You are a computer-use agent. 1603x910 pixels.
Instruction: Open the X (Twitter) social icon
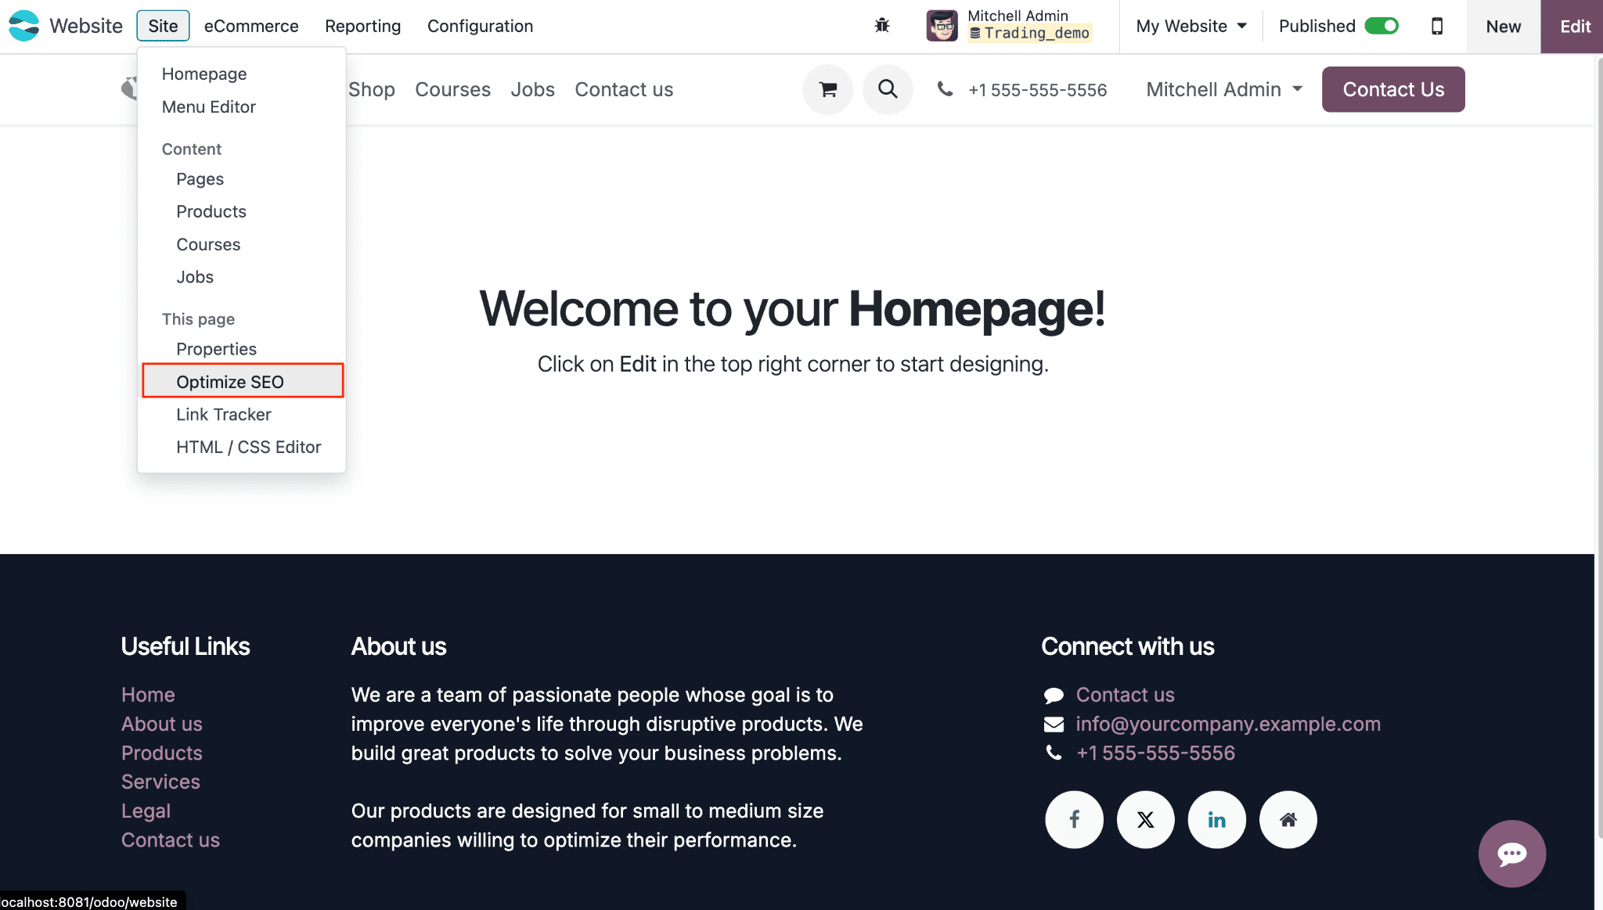tap(1145, 819)
